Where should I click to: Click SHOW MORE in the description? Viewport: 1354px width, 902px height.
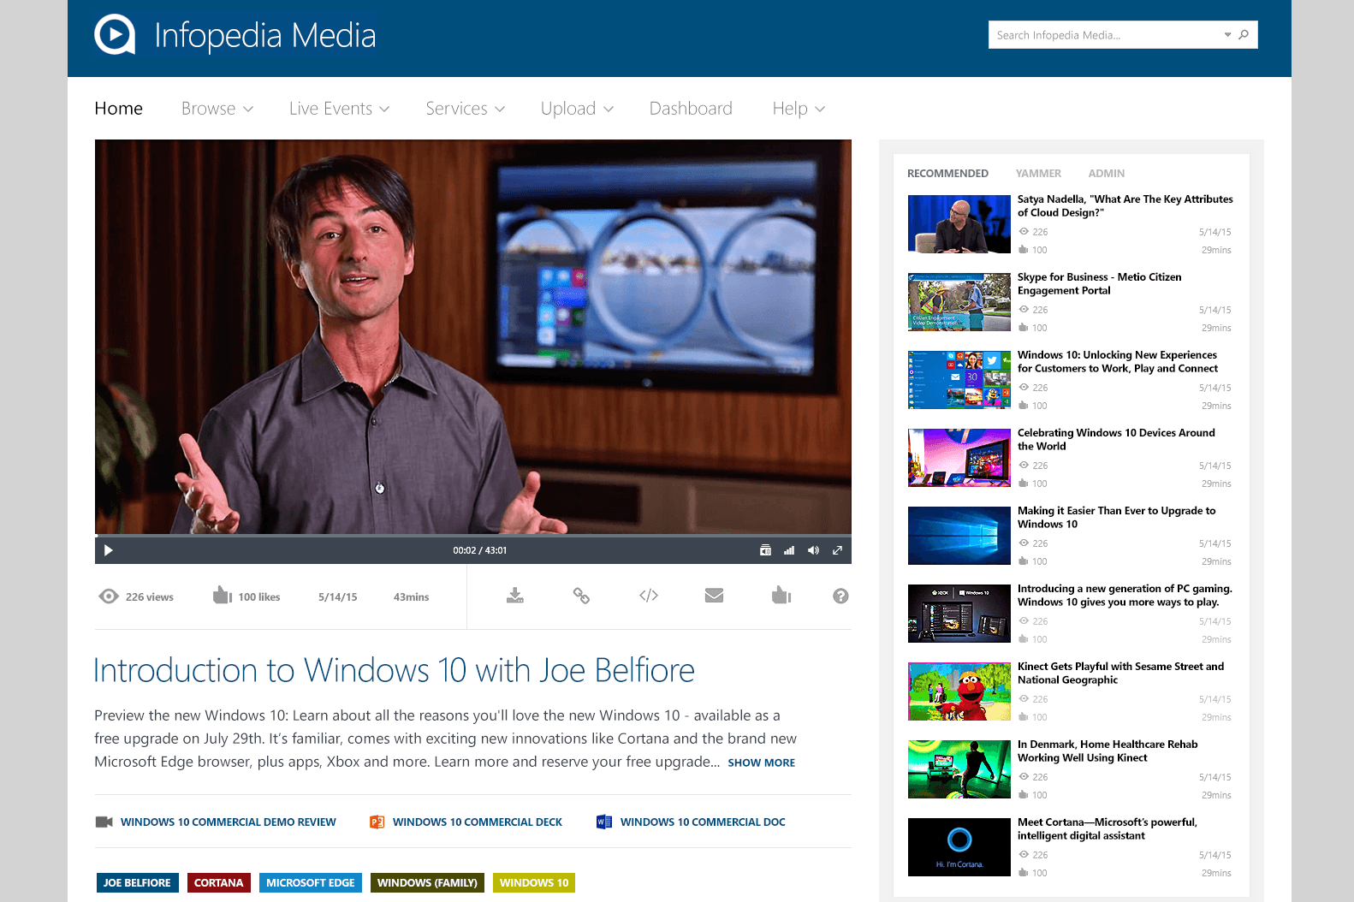[x=762, y=763]
